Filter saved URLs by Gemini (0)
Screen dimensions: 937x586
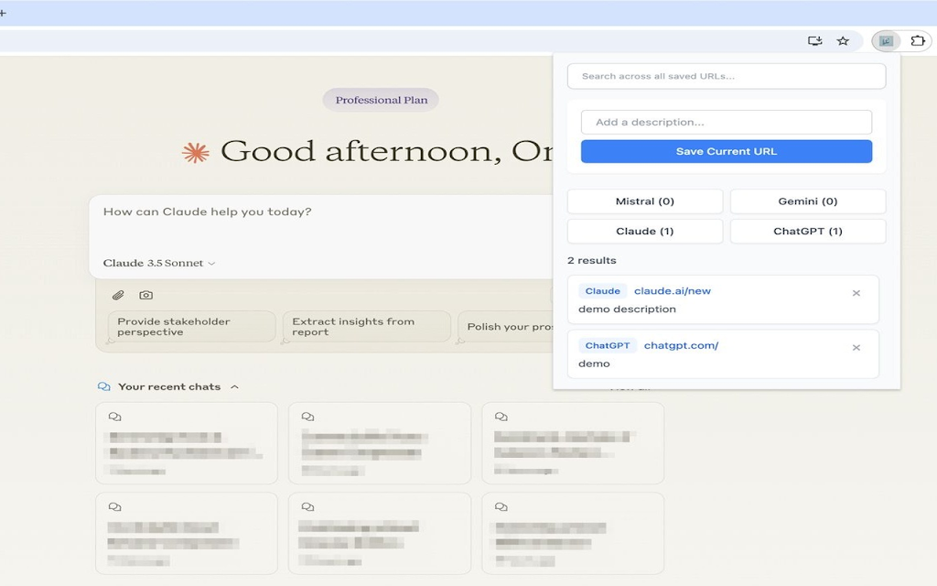[807, 201]
